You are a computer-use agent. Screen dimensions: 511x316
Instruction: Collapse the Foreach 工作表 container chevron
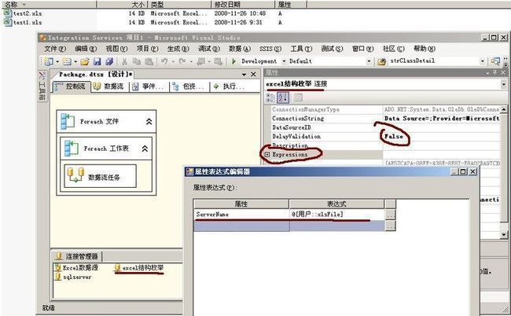pos(145,149)
